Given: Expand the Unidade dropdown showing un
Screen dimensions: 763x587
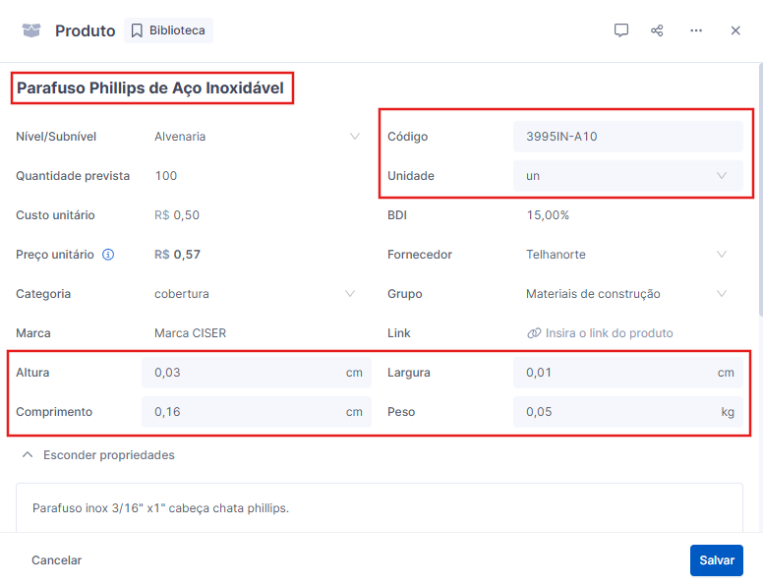Looking at the screenshot, I should [627, 176].
